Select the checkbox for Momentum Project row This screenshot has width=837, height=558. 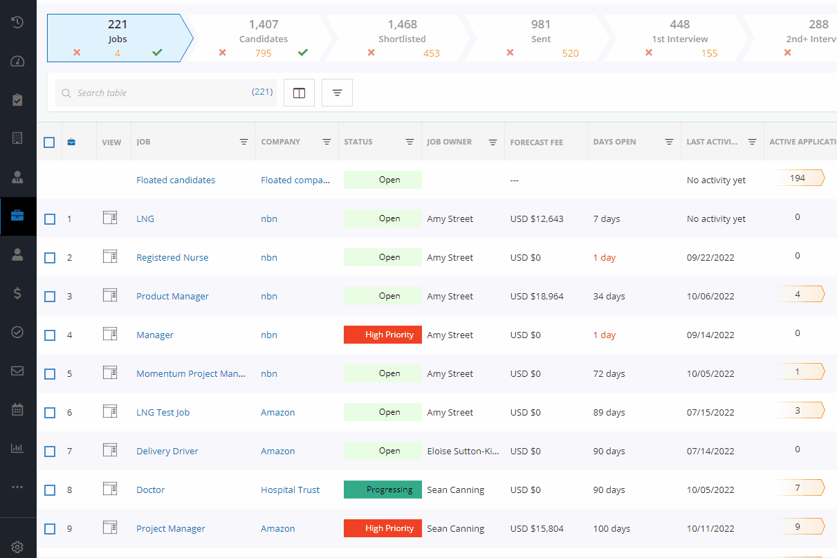coord(49,374)
